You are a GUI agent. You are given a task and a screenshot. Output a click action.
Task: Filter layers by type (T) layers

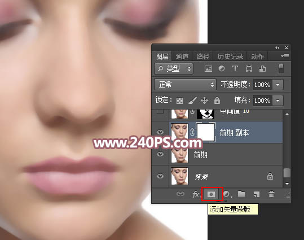235,68
